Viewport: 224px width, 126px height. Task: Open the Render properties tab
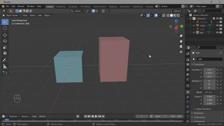[188, 59]
